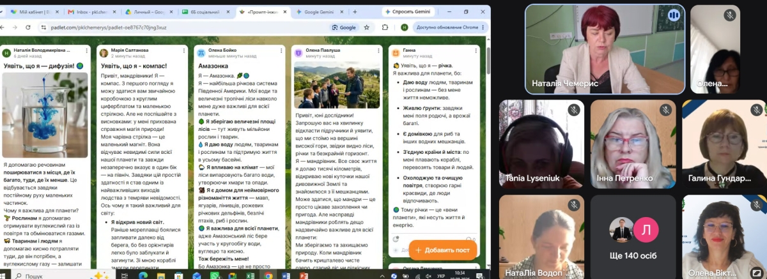Open Task View on the taskbar
767x279 pixels.
(x=125, y=276)
